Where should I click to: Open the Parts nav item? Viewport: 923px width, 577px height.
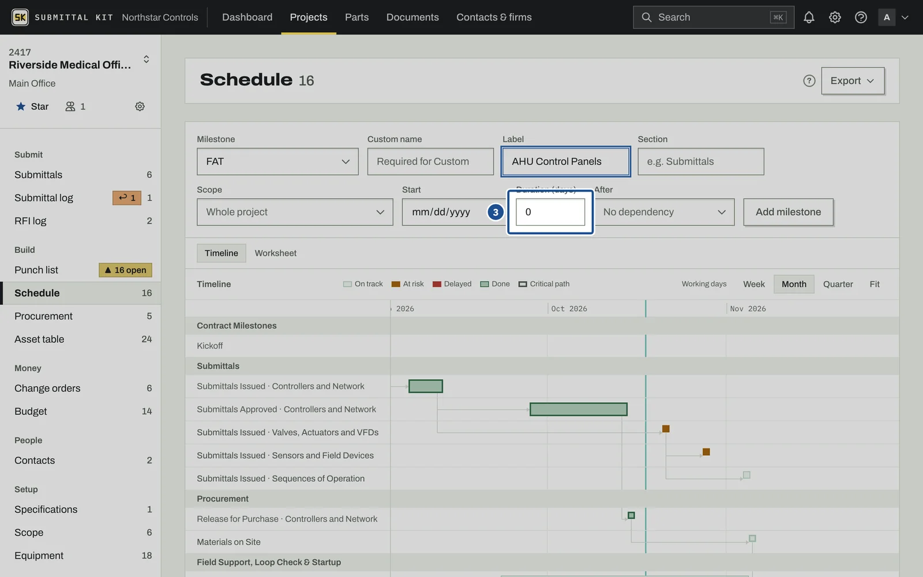pyautogui.click(x=357, y=17)
